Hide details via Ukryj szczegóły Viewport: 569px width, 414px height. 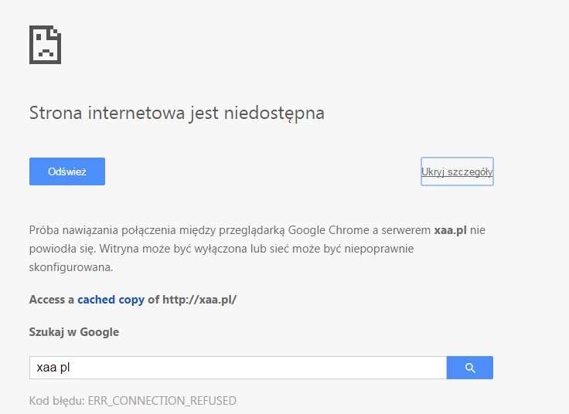tap(457, 171)
